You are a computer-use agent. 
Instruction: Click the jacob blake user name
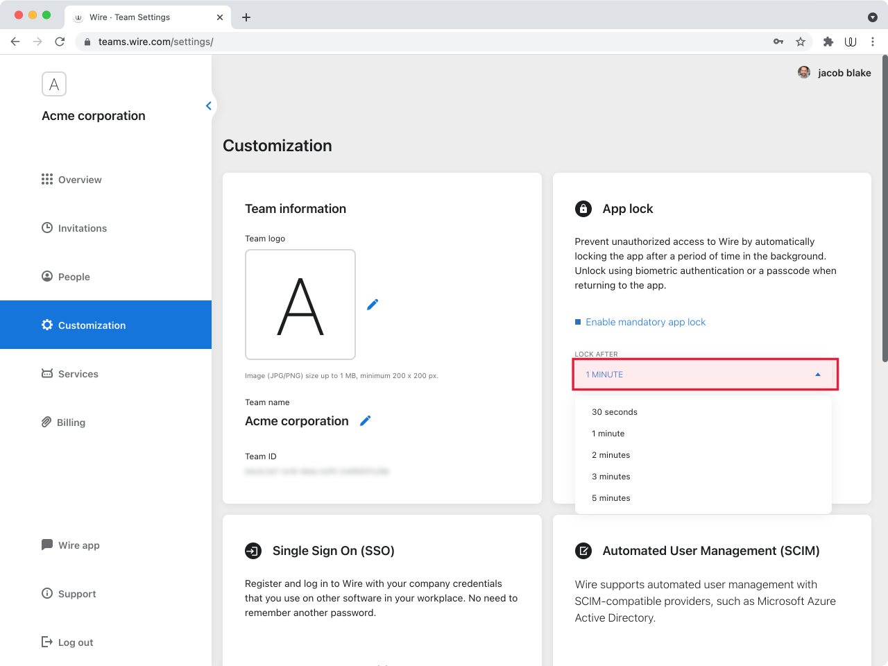(844, 73)
